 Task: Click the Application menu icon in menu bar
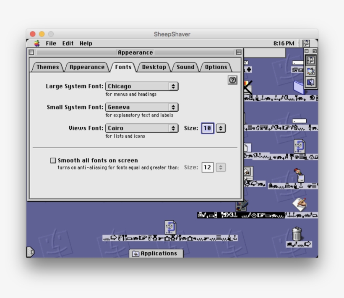(306, 44)
